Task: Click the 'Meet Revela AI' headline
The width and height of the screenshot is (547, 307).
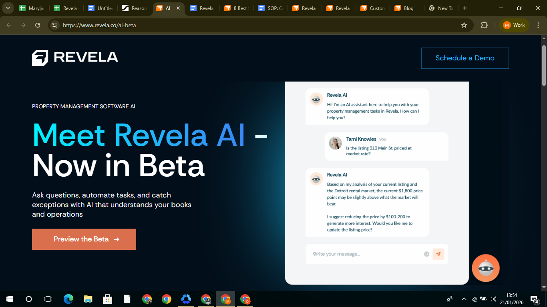Action: [139, 135]
